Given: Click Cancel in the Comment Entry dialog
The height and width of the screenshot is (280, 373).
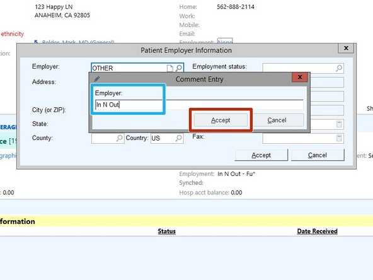Looking at the screenshot, I should point(277,120).
